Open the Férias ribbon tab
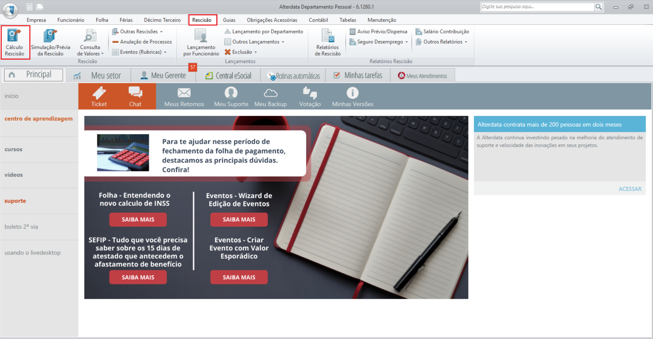Screen dimensions: 653x339 point(126,20)
